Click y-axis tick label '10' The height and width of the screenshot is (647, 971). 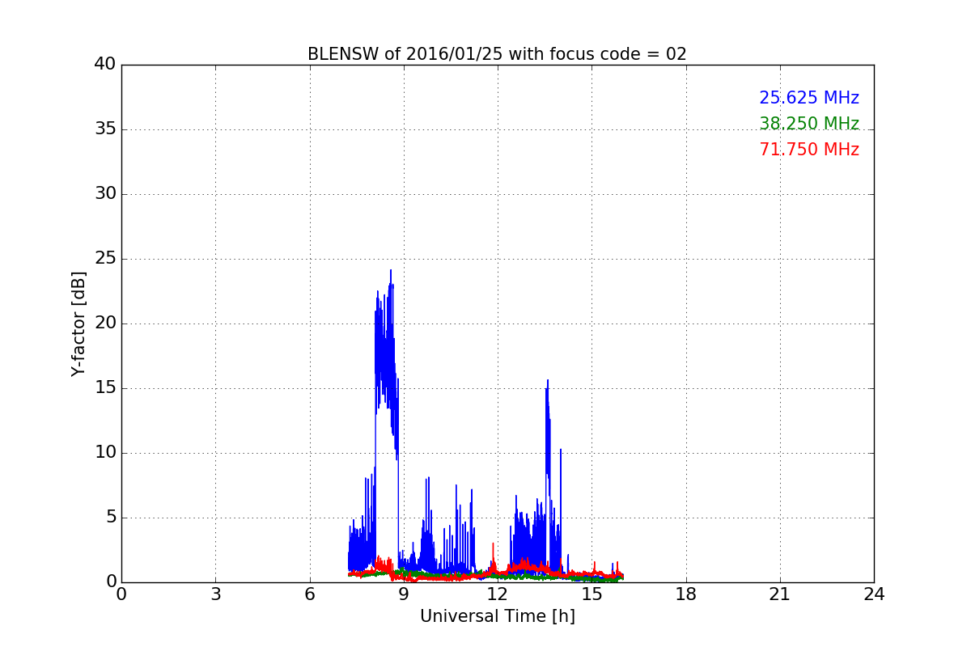(105, 453)
